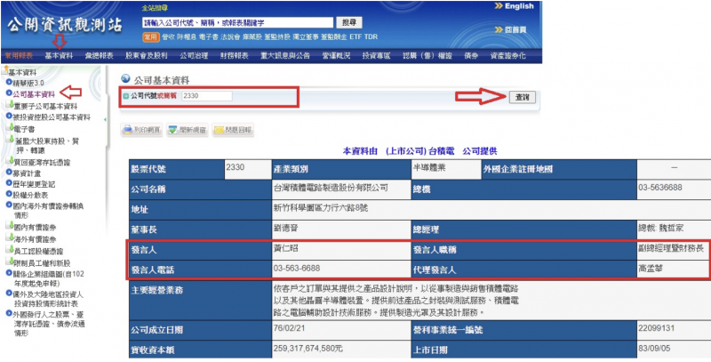The height and width of the screenshot is (362, 711).
Task: Expand 員工認股權憑證 folder
Action: click(x=12, y=250)
